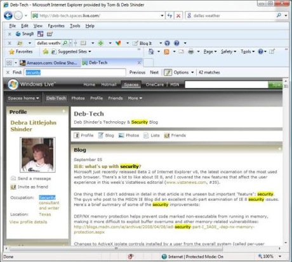Close the Deb-Tech tab
The image size is (292, 262).
click(x=139, y=63)
